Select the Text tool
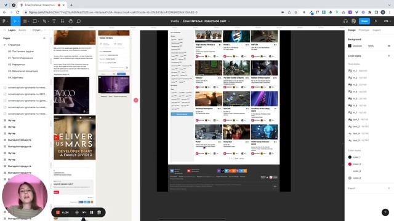The width and height of the screenshot is (394, 221). 54,21
